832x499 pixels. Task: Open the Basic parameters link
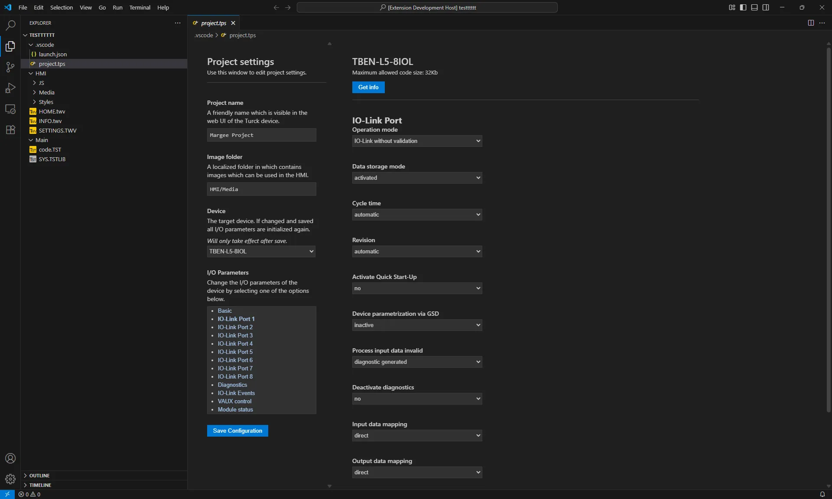224,311
